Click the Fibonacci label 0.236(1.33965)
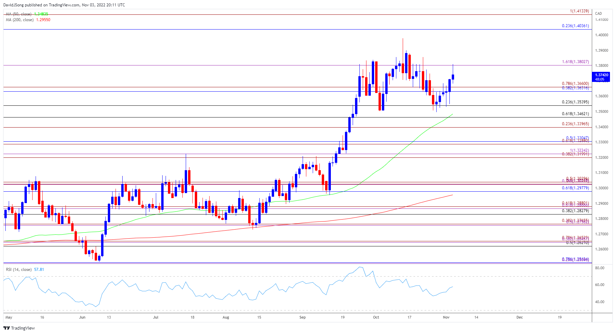 [x=575, y=124]
